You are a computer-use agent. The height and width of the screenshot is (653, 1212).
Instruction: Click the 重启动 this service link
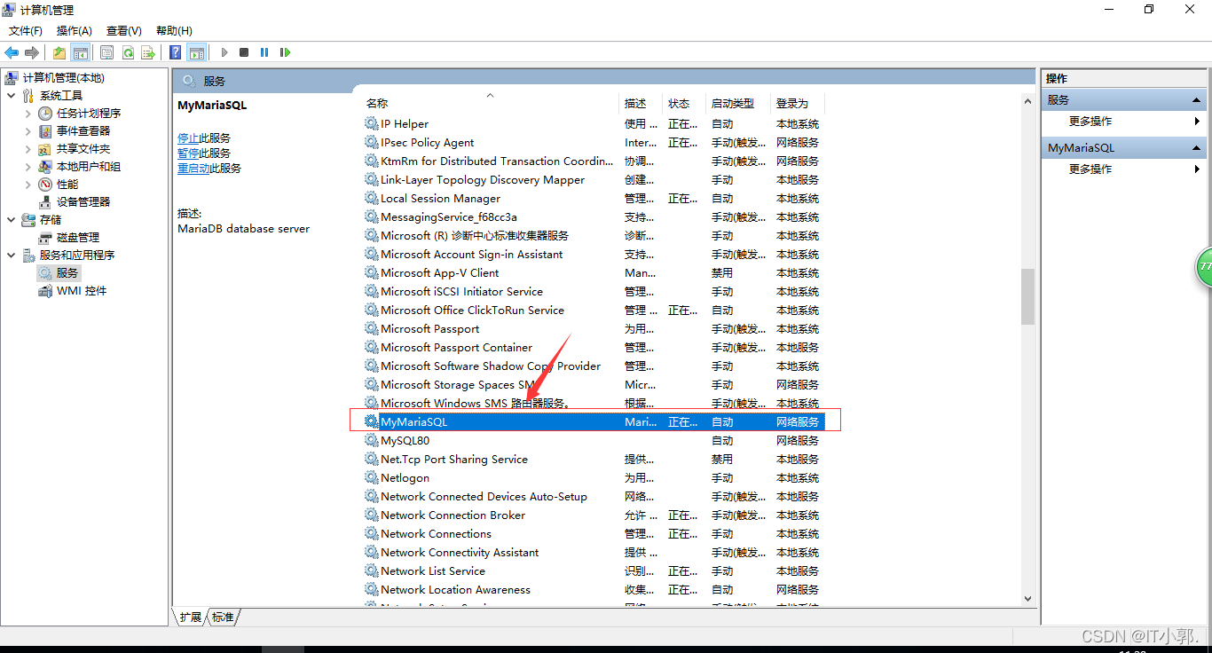click(x=193, y=169)
